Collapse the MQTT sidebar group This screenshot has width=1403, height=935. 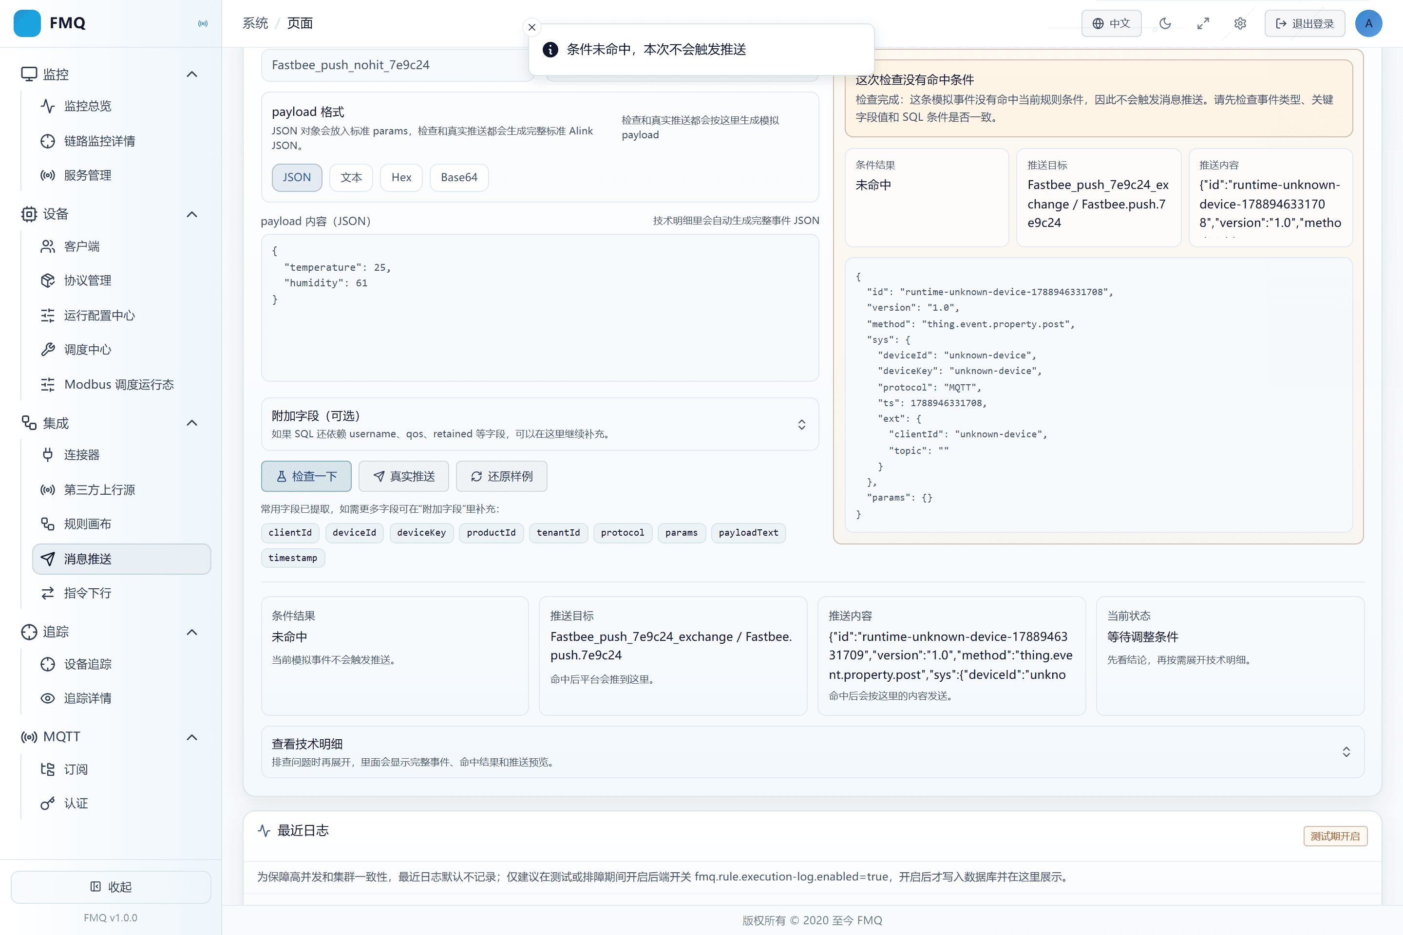pyautogui.click(x=192, y=737)
